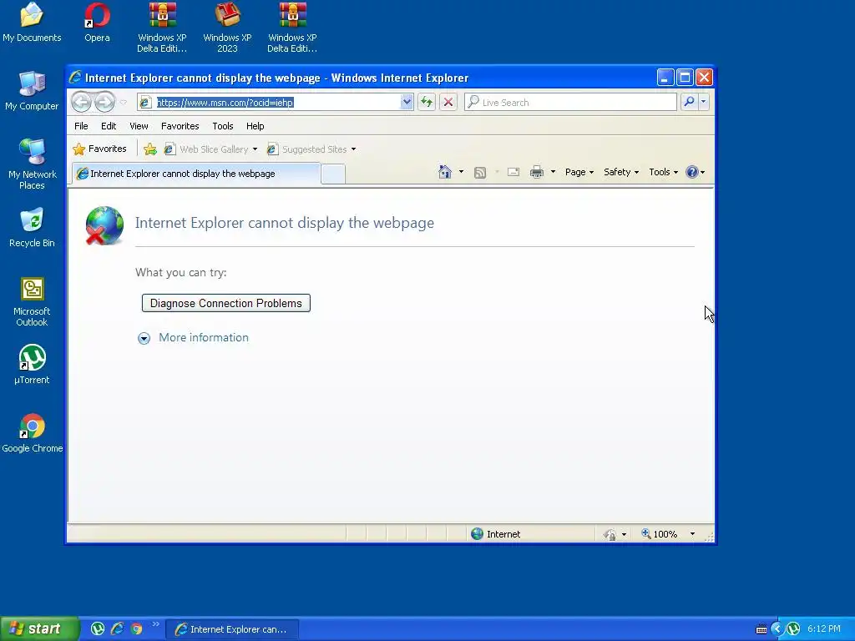Select the My Documents desktop icon
The height and width of the screenshot is (641, 855).
(32, 23)
